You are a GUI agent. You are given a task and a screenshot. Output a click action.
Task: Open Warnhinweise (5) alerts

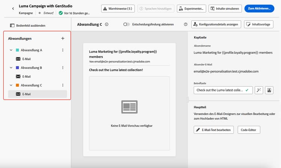[118, 9]
